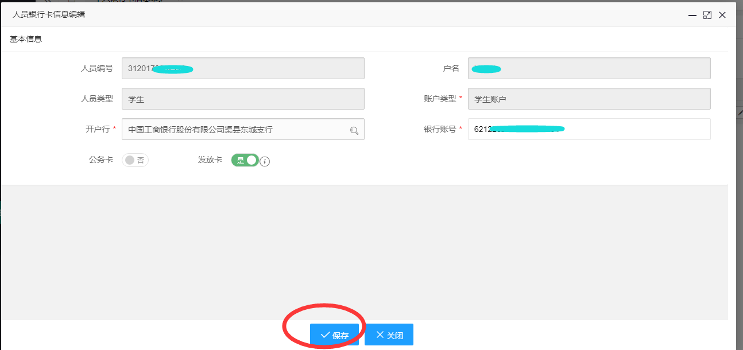Screen dimensions: 743x350
Task: Save the bank card info with 保存
Action: (x=334, y=335)
